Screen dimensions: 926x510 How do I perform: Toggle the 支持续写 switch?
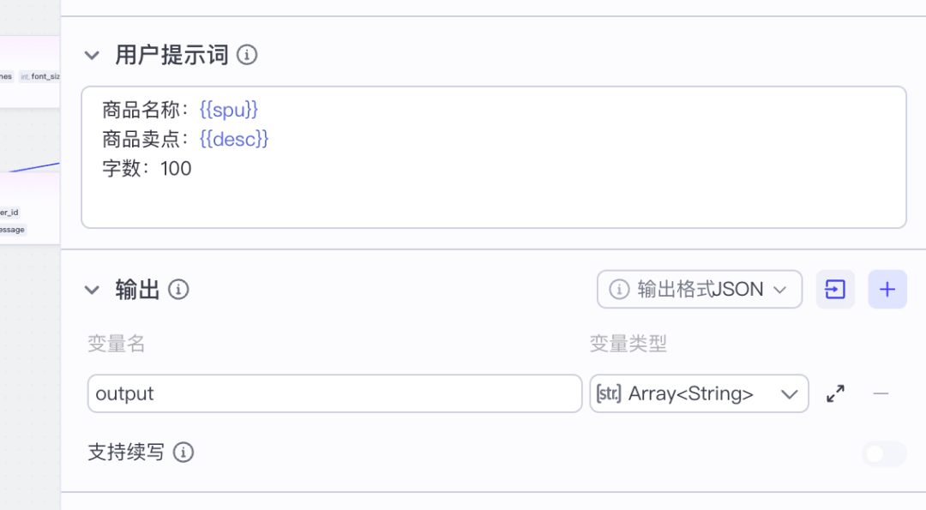pyautogui.click(x=884, y=453)
